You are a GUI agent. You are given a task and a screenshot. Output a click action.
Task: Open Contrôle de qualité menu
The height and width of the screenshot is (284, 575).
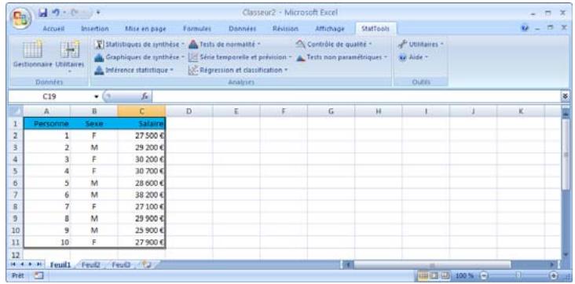[x=334, y=45]
